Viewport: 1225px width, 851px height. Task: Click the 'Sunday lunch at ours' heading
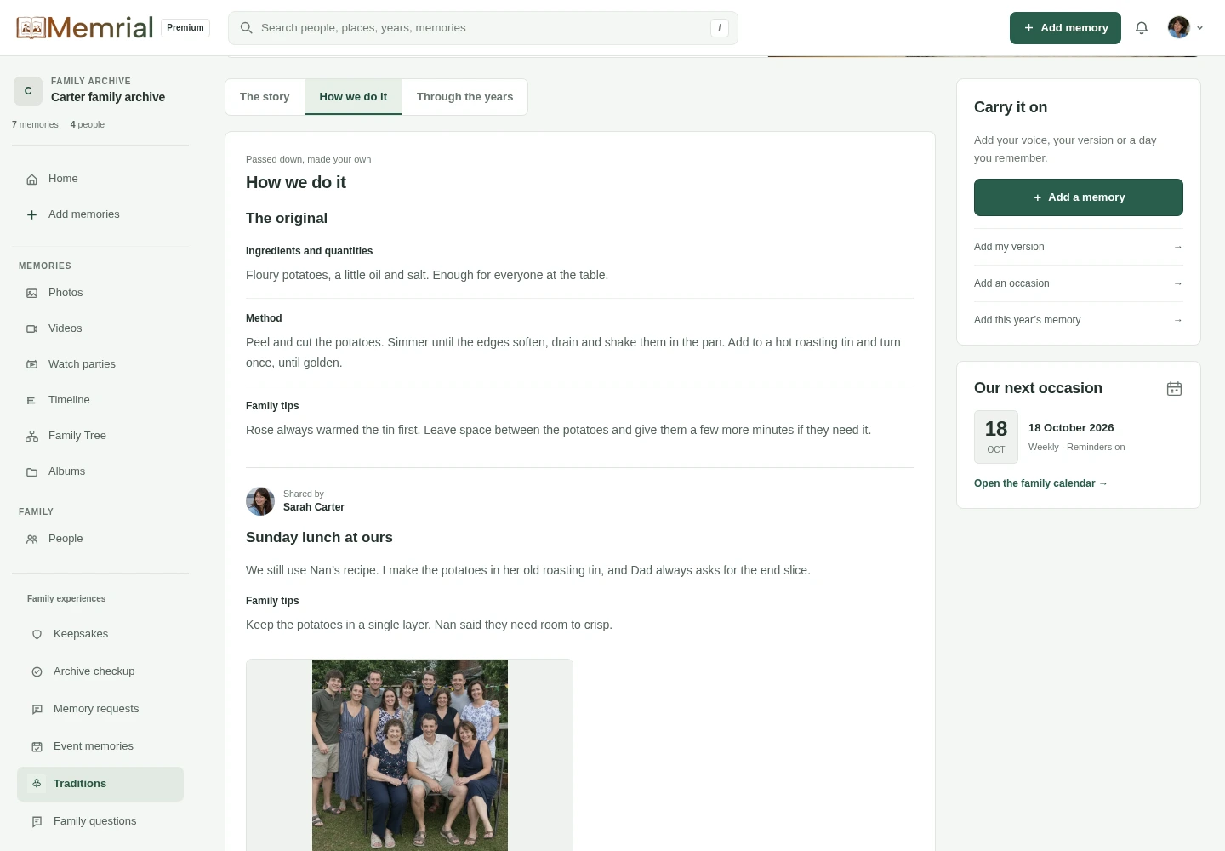tap(319, 538)
